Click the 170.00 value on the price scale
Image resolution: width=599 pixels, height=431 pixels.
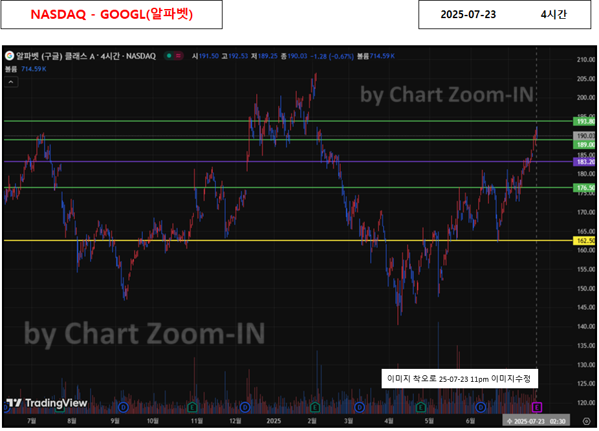click(x=586, y=212)
